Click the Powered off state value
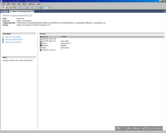This screenshot has height=133, width=166. click(x=20, y=18)
